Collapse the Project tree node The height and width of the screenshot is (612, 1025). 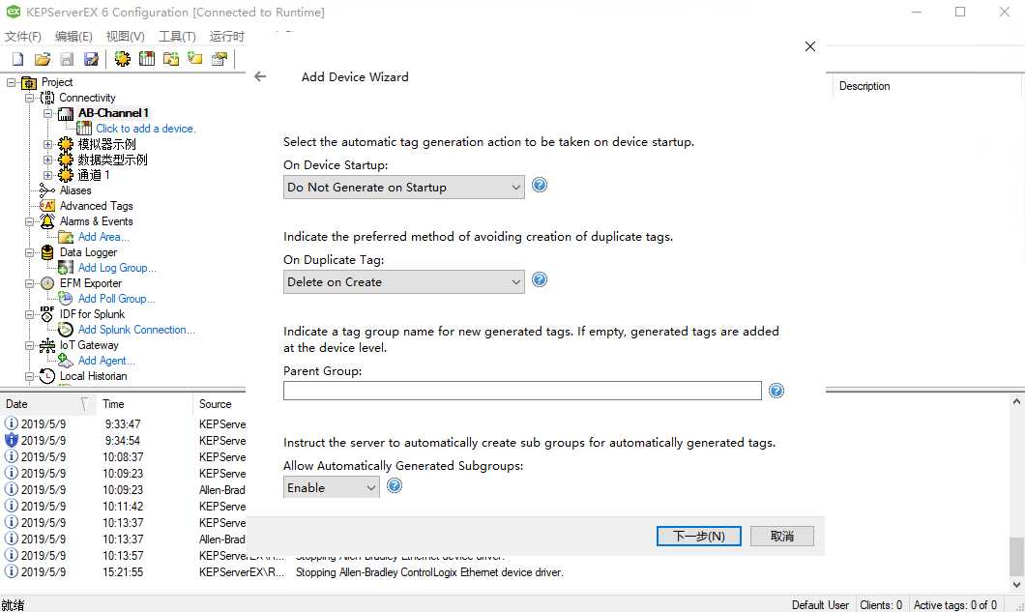click(x=11, y=82)
